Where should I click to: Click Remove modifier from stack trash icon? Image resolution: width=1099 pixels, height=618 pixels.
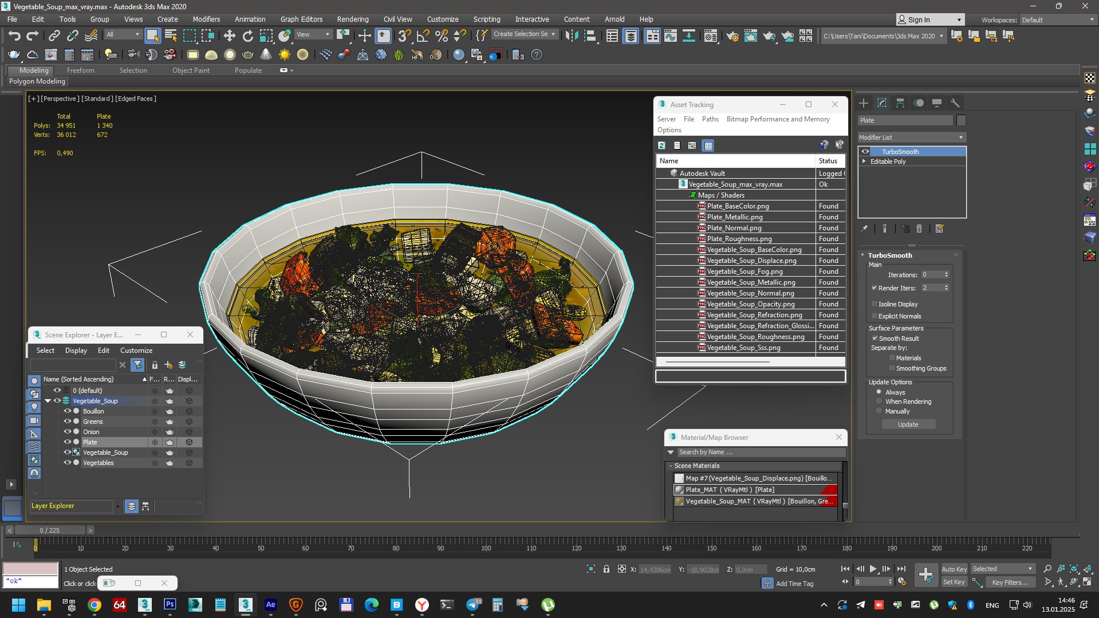pos(919,229)
